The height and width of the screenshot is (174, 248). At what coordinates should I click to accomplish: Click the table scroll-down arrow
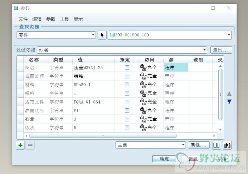click(220, 130)
